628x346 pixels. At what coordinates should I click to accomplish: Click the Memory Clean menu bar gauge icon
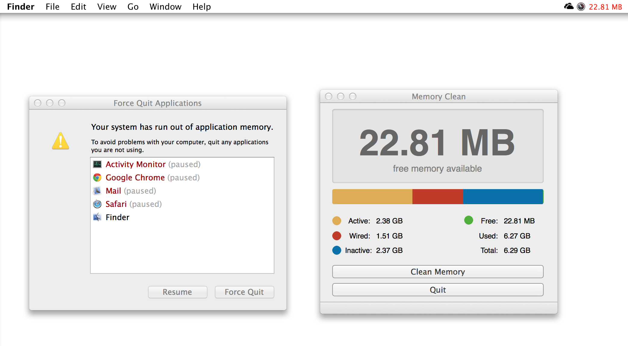(x=581, y=7)
